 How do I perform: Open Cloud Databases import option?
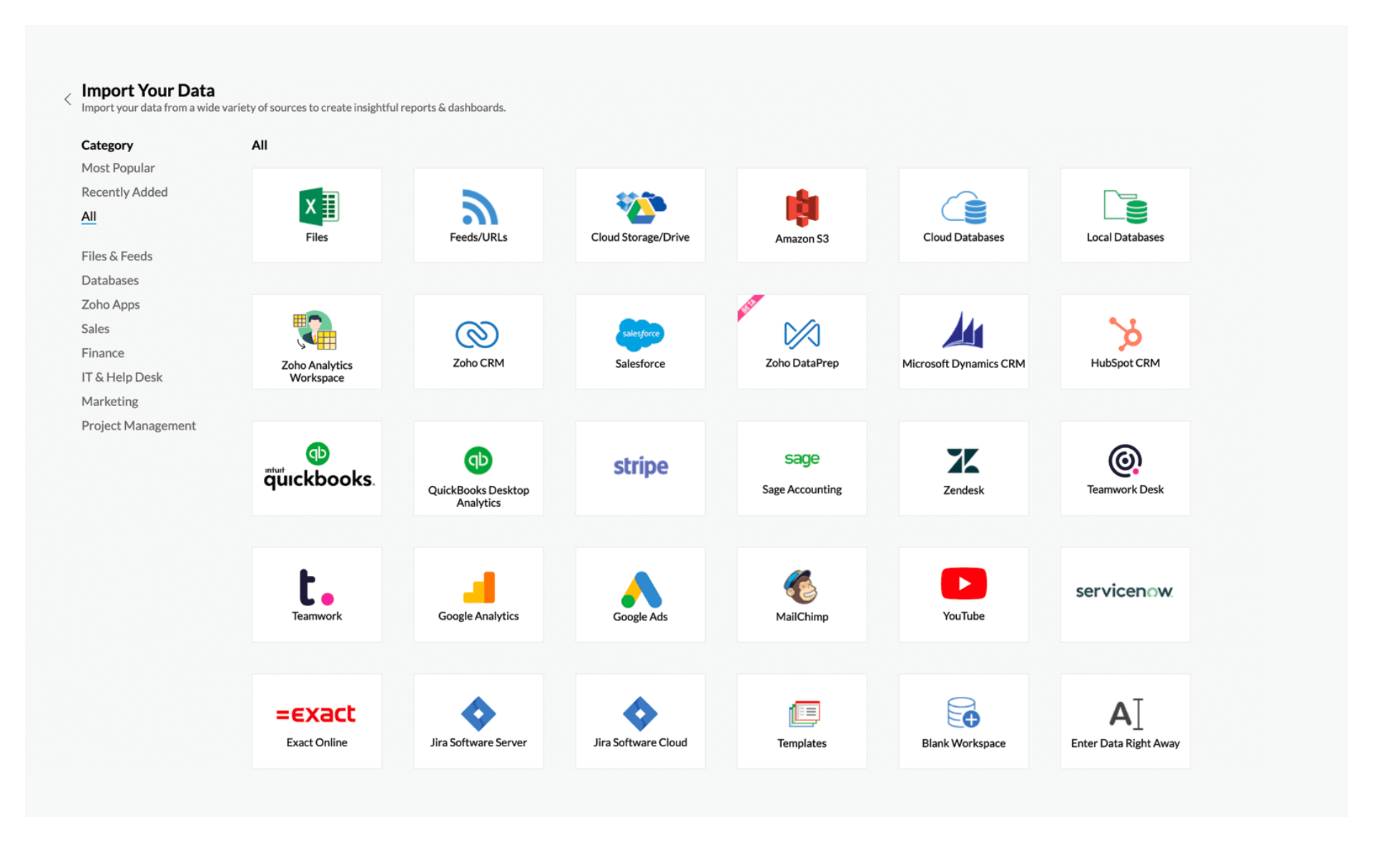[x=963, y=215]
